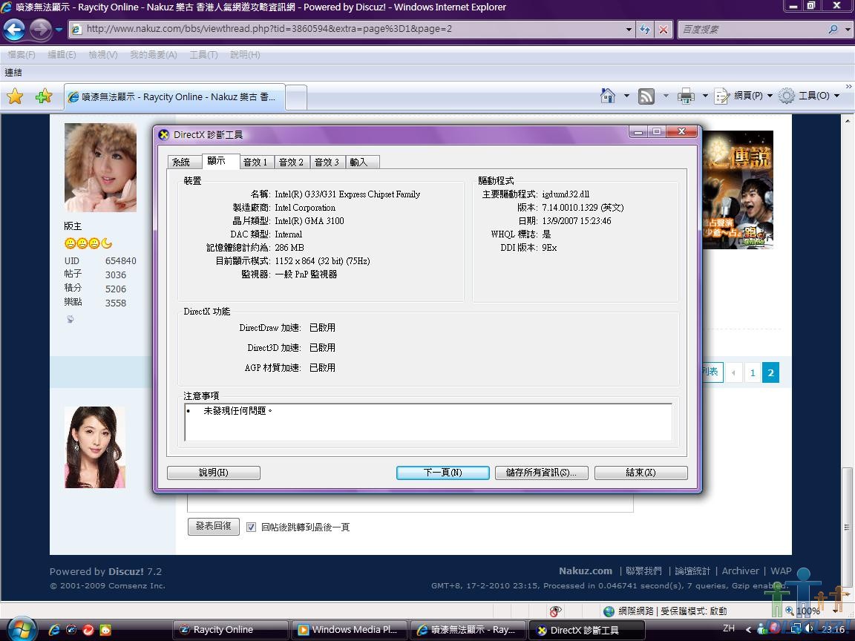This screenshot has height=641, width=855.
Task: Switch to the 音效 3 tab
Action: (x=327, y=162)
